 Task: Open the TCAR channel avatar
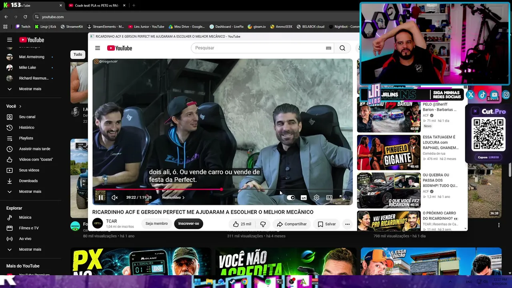(x=98, y=224)
